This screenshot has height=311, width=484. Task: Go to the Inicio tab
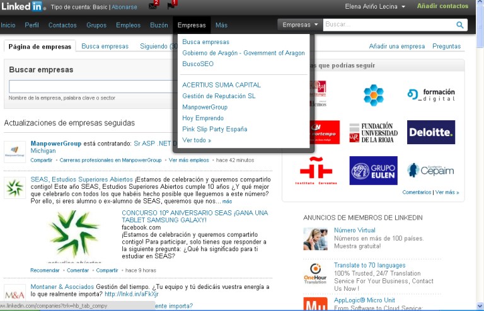pyautogui.click(x=8, y=25)
